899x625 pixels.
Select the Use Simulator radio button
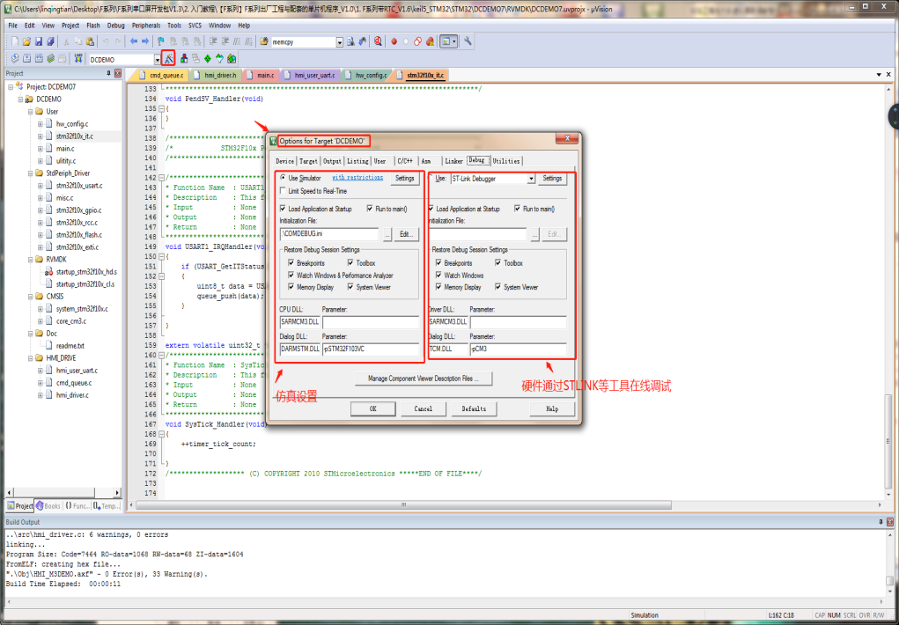(283, 179)
